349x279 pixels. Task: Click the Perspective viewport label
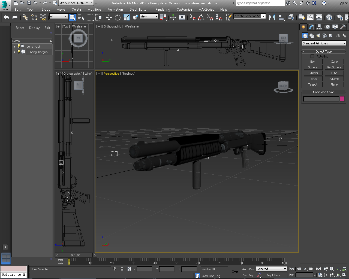point(111,74)
